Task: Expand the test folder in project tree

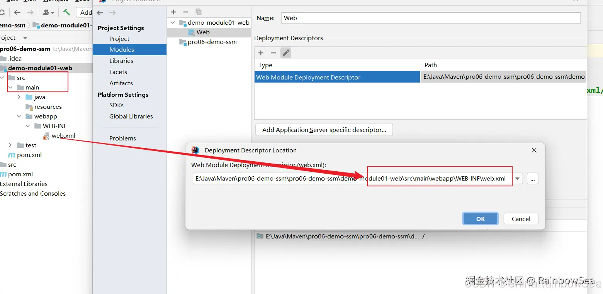Action: 10,145
